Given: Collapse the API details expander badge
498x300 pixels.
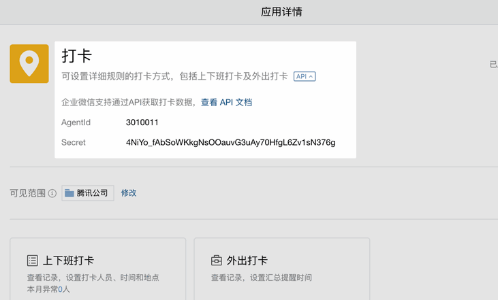Looking at the screenshot, I should tap(305, 76).
